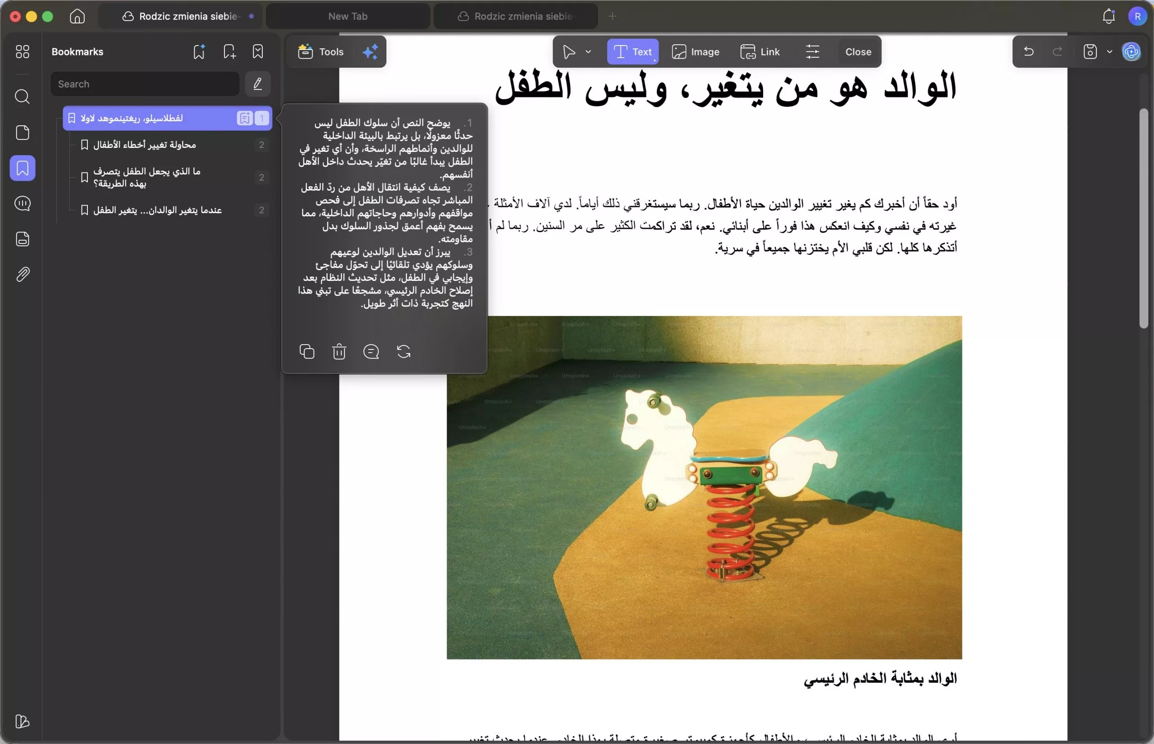Open the chat panel in the sidebar
The image size is (1154, 744).
tap(22, 203)
